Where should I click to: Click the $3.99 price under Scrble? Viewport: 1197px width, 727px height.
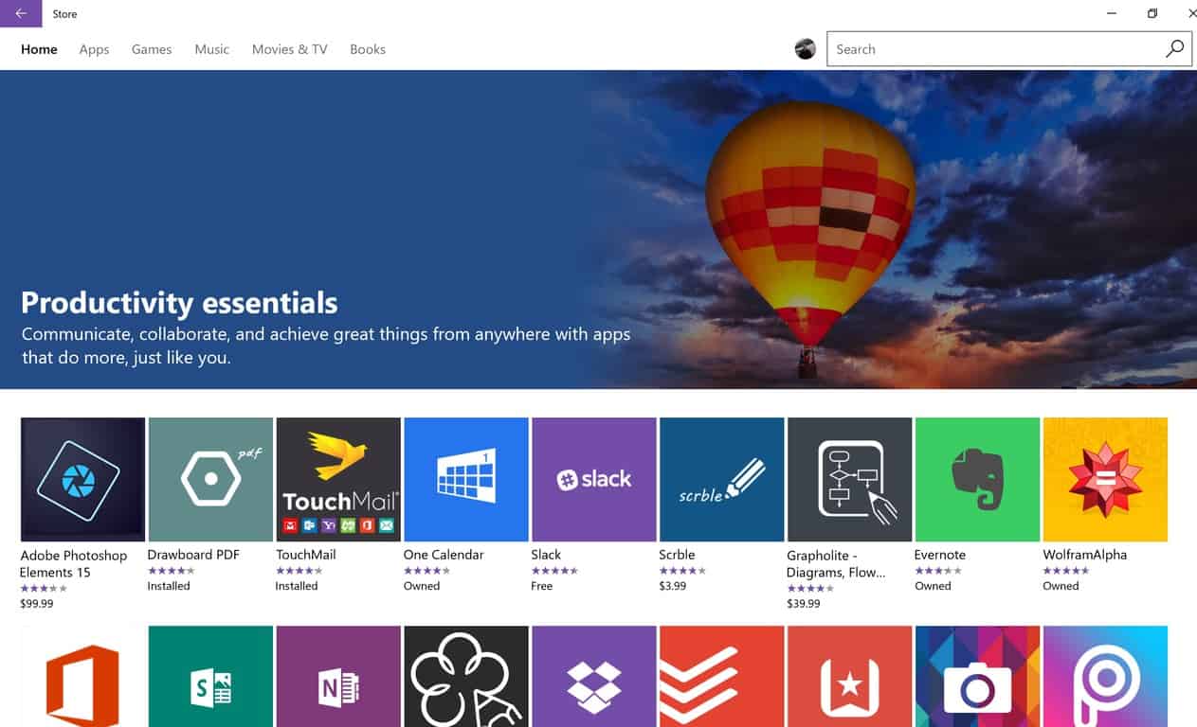pyautogui.click(x=673, y=586)
